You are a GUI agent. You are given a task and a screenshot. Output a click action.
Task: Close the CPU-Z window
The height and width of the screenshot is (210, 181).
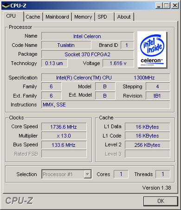pyautogui.click(x=175, y=6)
